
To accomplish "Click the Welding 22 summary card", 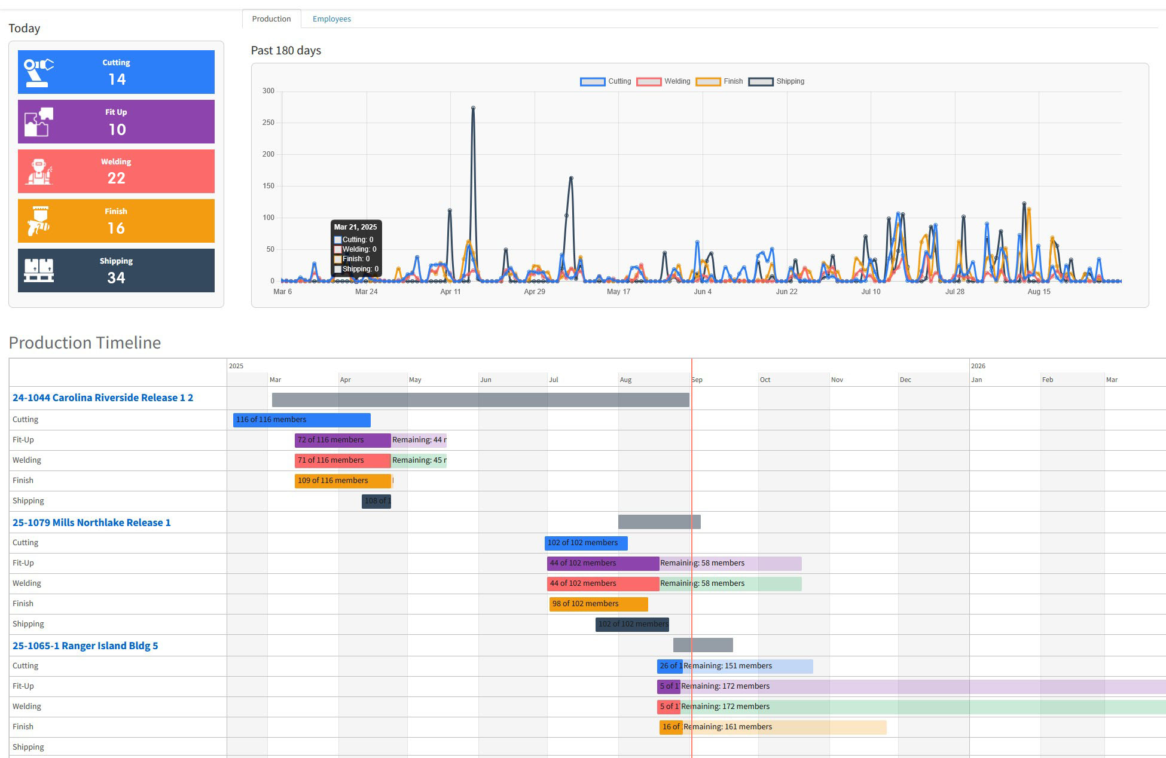I will 116,171.
